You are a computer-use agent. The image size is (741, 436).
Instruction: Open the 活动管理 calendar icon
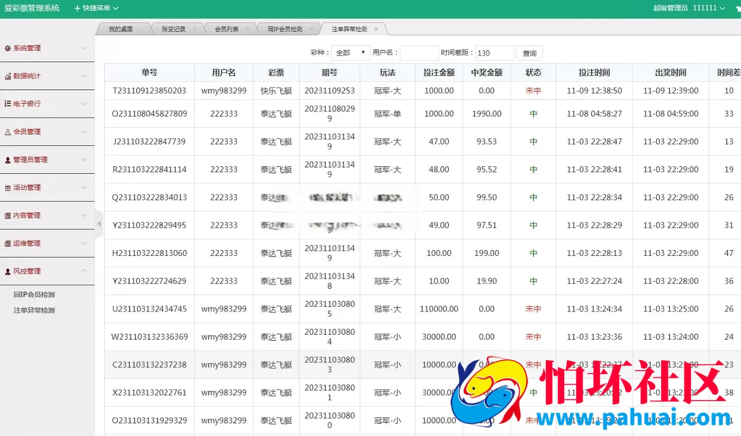point(7,188)
